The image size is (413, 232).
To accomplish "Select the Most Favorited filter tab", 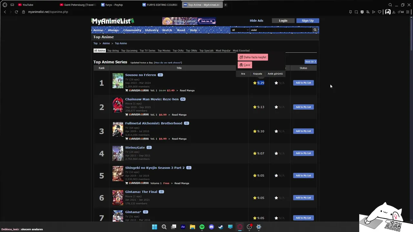I will click(x=241, y=51).
